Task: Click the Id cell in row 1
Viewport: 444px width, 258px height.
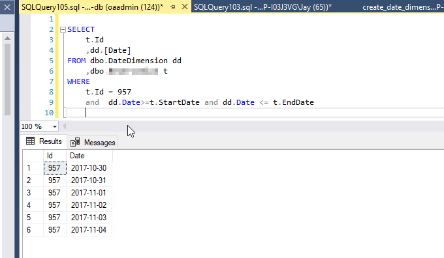Action: pyautogui.click(x=55, y=168)
